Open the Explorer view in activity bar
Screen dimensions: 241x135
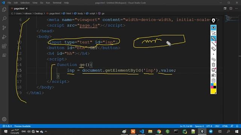[4, 9]
